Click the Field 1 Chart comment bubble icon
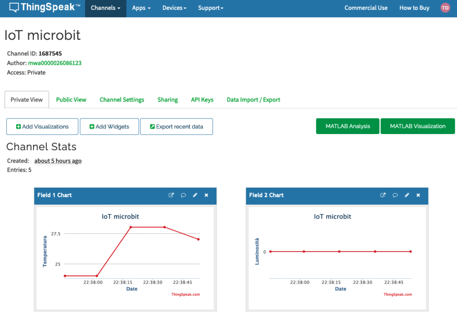 [183, 195]
